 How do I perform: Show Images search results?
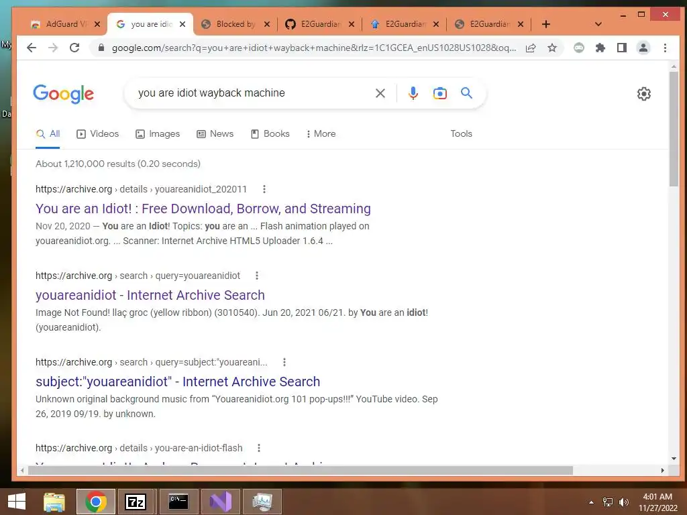pos(158,133)
